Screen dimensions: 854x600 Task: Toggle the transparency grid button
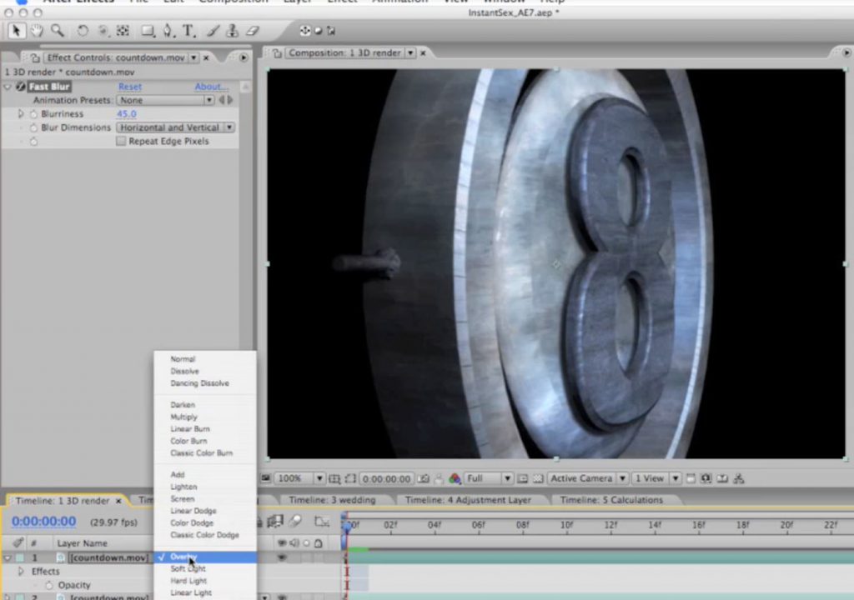click(x=538, y=478)
